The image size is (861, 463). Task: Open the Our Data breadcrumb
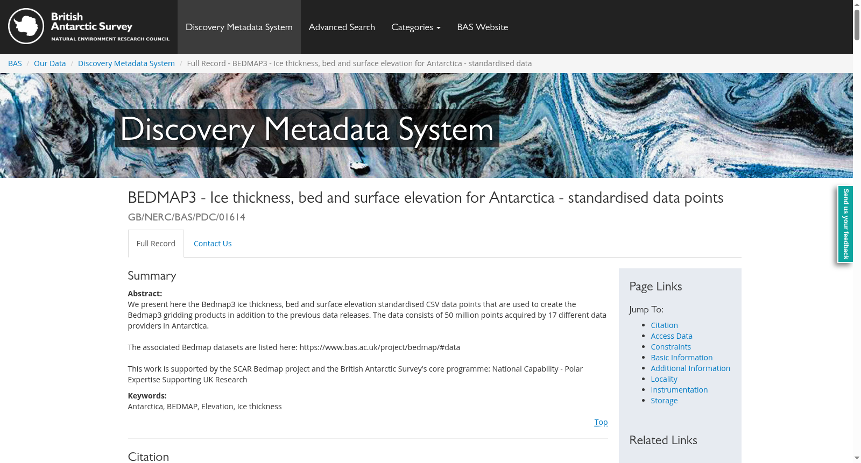click(50, 63)
